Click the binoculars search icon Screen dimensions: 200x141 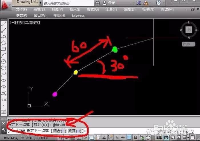pyautogui.click(x=98, y=3)
